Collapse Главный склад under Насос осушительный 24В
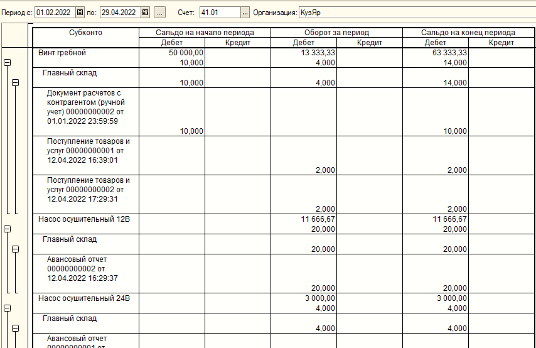This screenshot has height=348, width=536. click(x=16, y=328)
